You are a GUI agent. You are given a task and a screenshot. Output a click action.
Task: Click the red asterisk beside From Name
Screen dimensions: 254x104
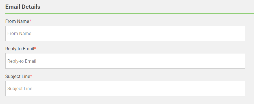30,21
